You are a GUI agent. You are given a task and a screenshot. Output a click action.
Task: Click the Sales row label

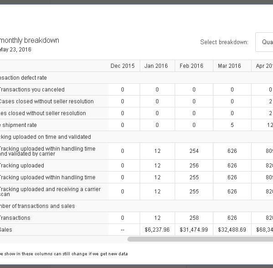coord(6,230)
